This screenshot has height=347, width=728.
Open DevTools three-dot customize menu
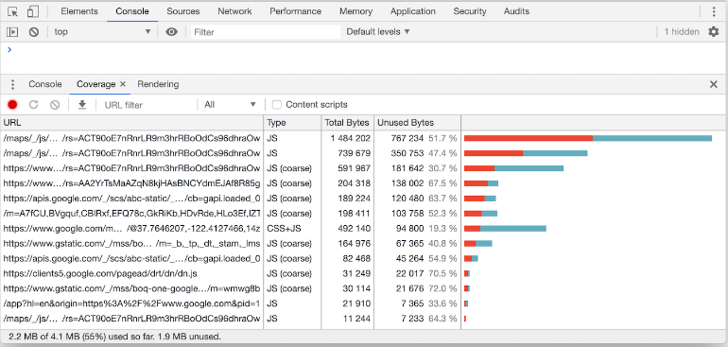click(714, 11)
